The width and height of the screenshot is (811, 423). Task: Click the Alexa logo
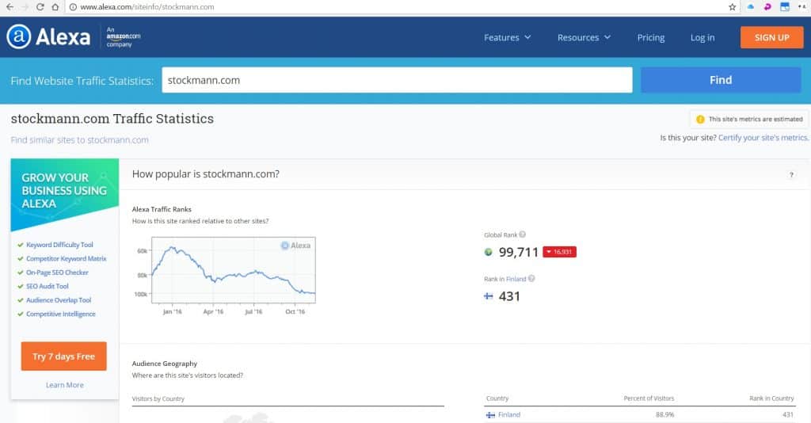(x=48, y=36)
